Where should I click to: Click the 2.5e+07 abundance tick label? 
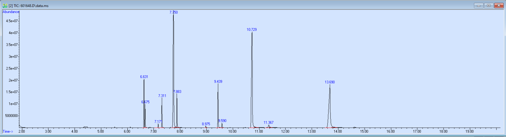(x=12, y=68)
